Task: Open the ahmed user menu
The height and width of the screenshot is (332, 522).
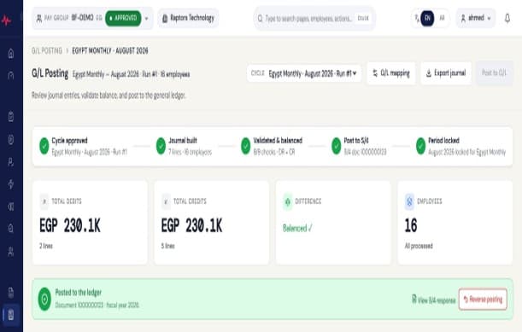Action: pos(475,18)
